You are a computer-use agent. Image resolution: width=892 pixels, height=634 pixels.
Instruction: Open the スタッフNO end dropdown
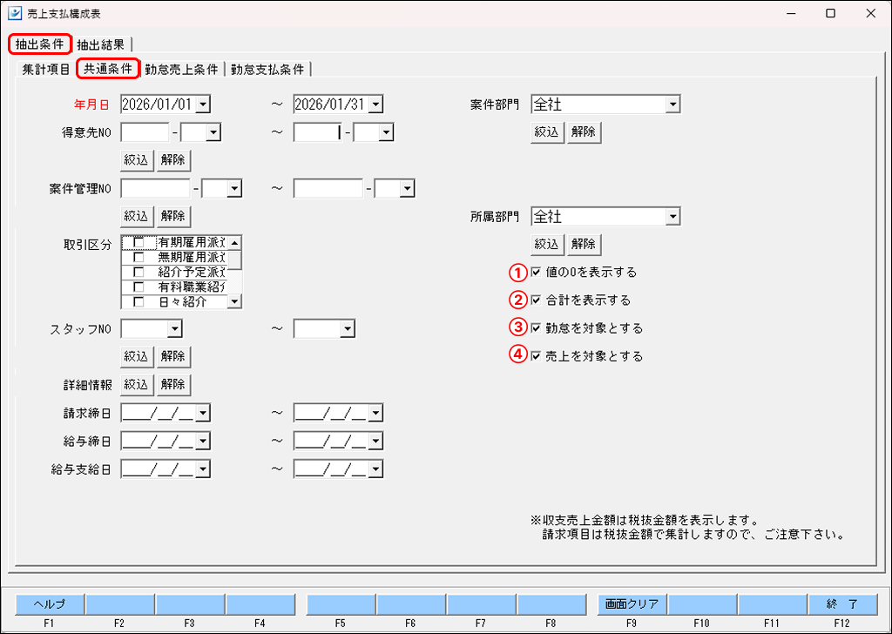pos(348,328)
